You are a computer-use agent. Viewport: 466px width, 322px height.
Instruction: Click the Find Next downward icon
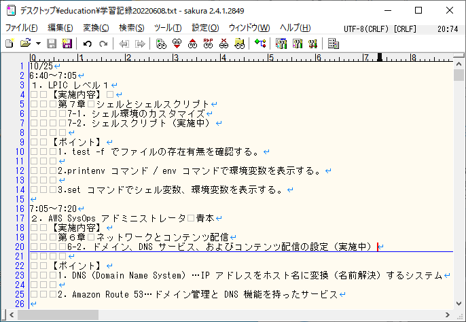[177, 43]
